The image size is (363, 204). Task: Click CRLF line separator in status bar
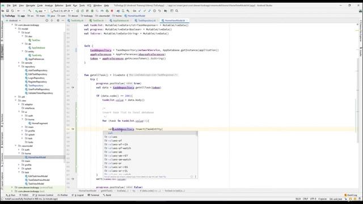click(305, 199)
